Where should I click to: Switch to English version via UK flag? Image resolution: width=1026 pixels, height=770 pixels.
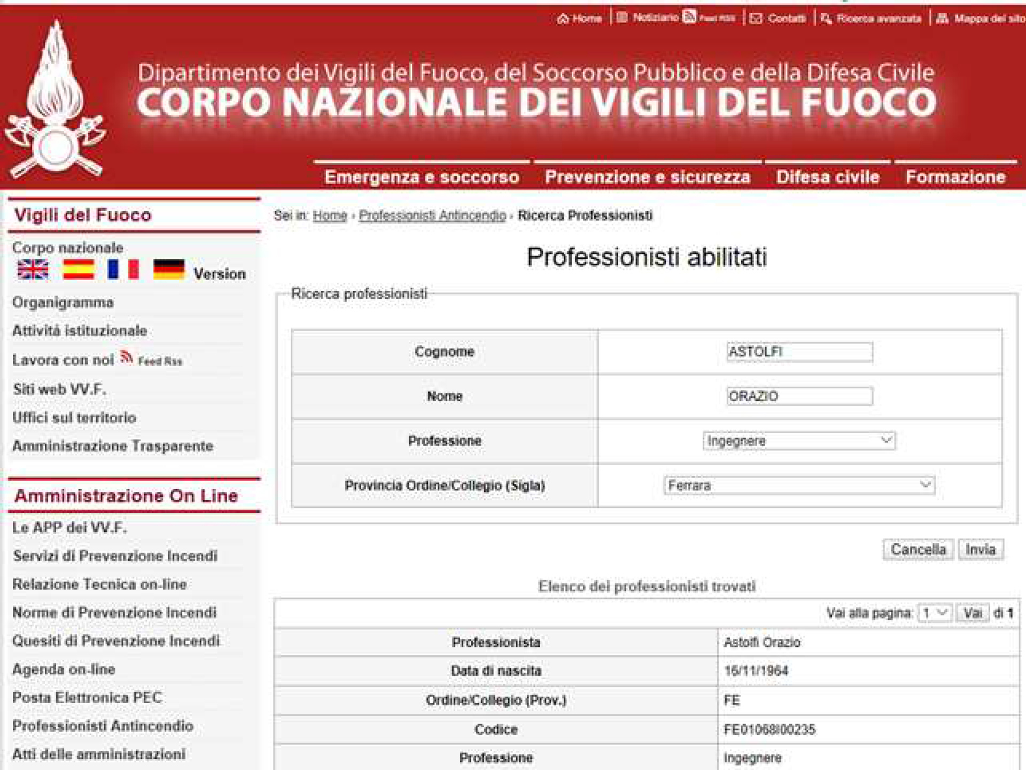click(33, 269)
